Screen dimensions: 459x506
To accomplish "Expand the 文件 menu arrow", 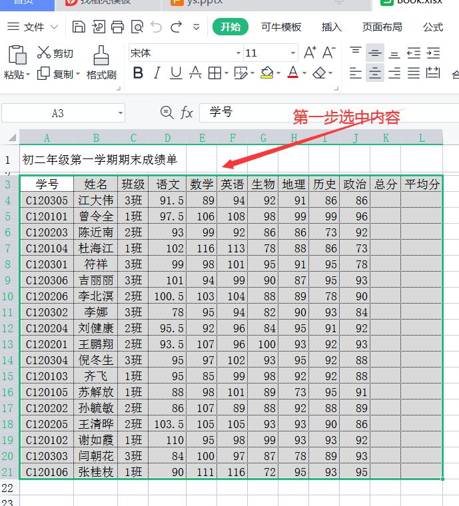I will tap(54, 27).
